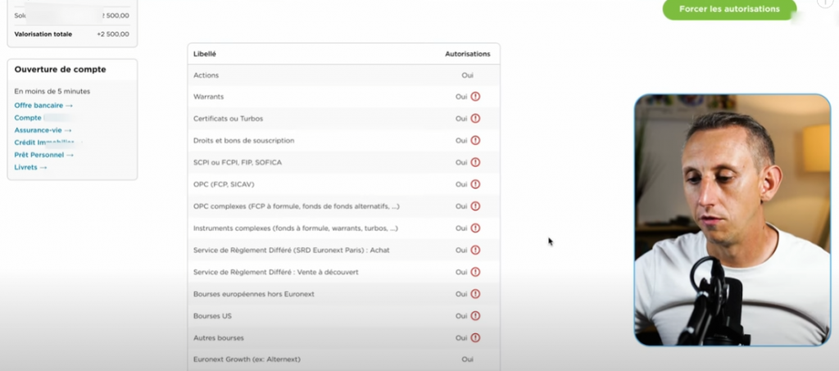Click the alert icon for SRD Achat row
Image resolution: width=839 pixels, height=371 pixels.
coord(475,250)
